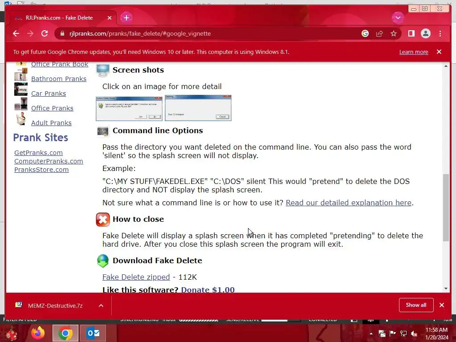
Task: Open the Bathroom Pranks link
Action: (x=59, y=79)
